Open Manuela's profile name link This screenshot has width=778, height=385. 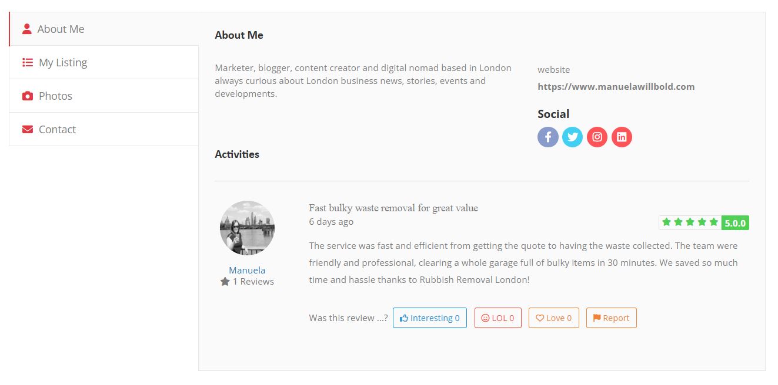(247, 270)
